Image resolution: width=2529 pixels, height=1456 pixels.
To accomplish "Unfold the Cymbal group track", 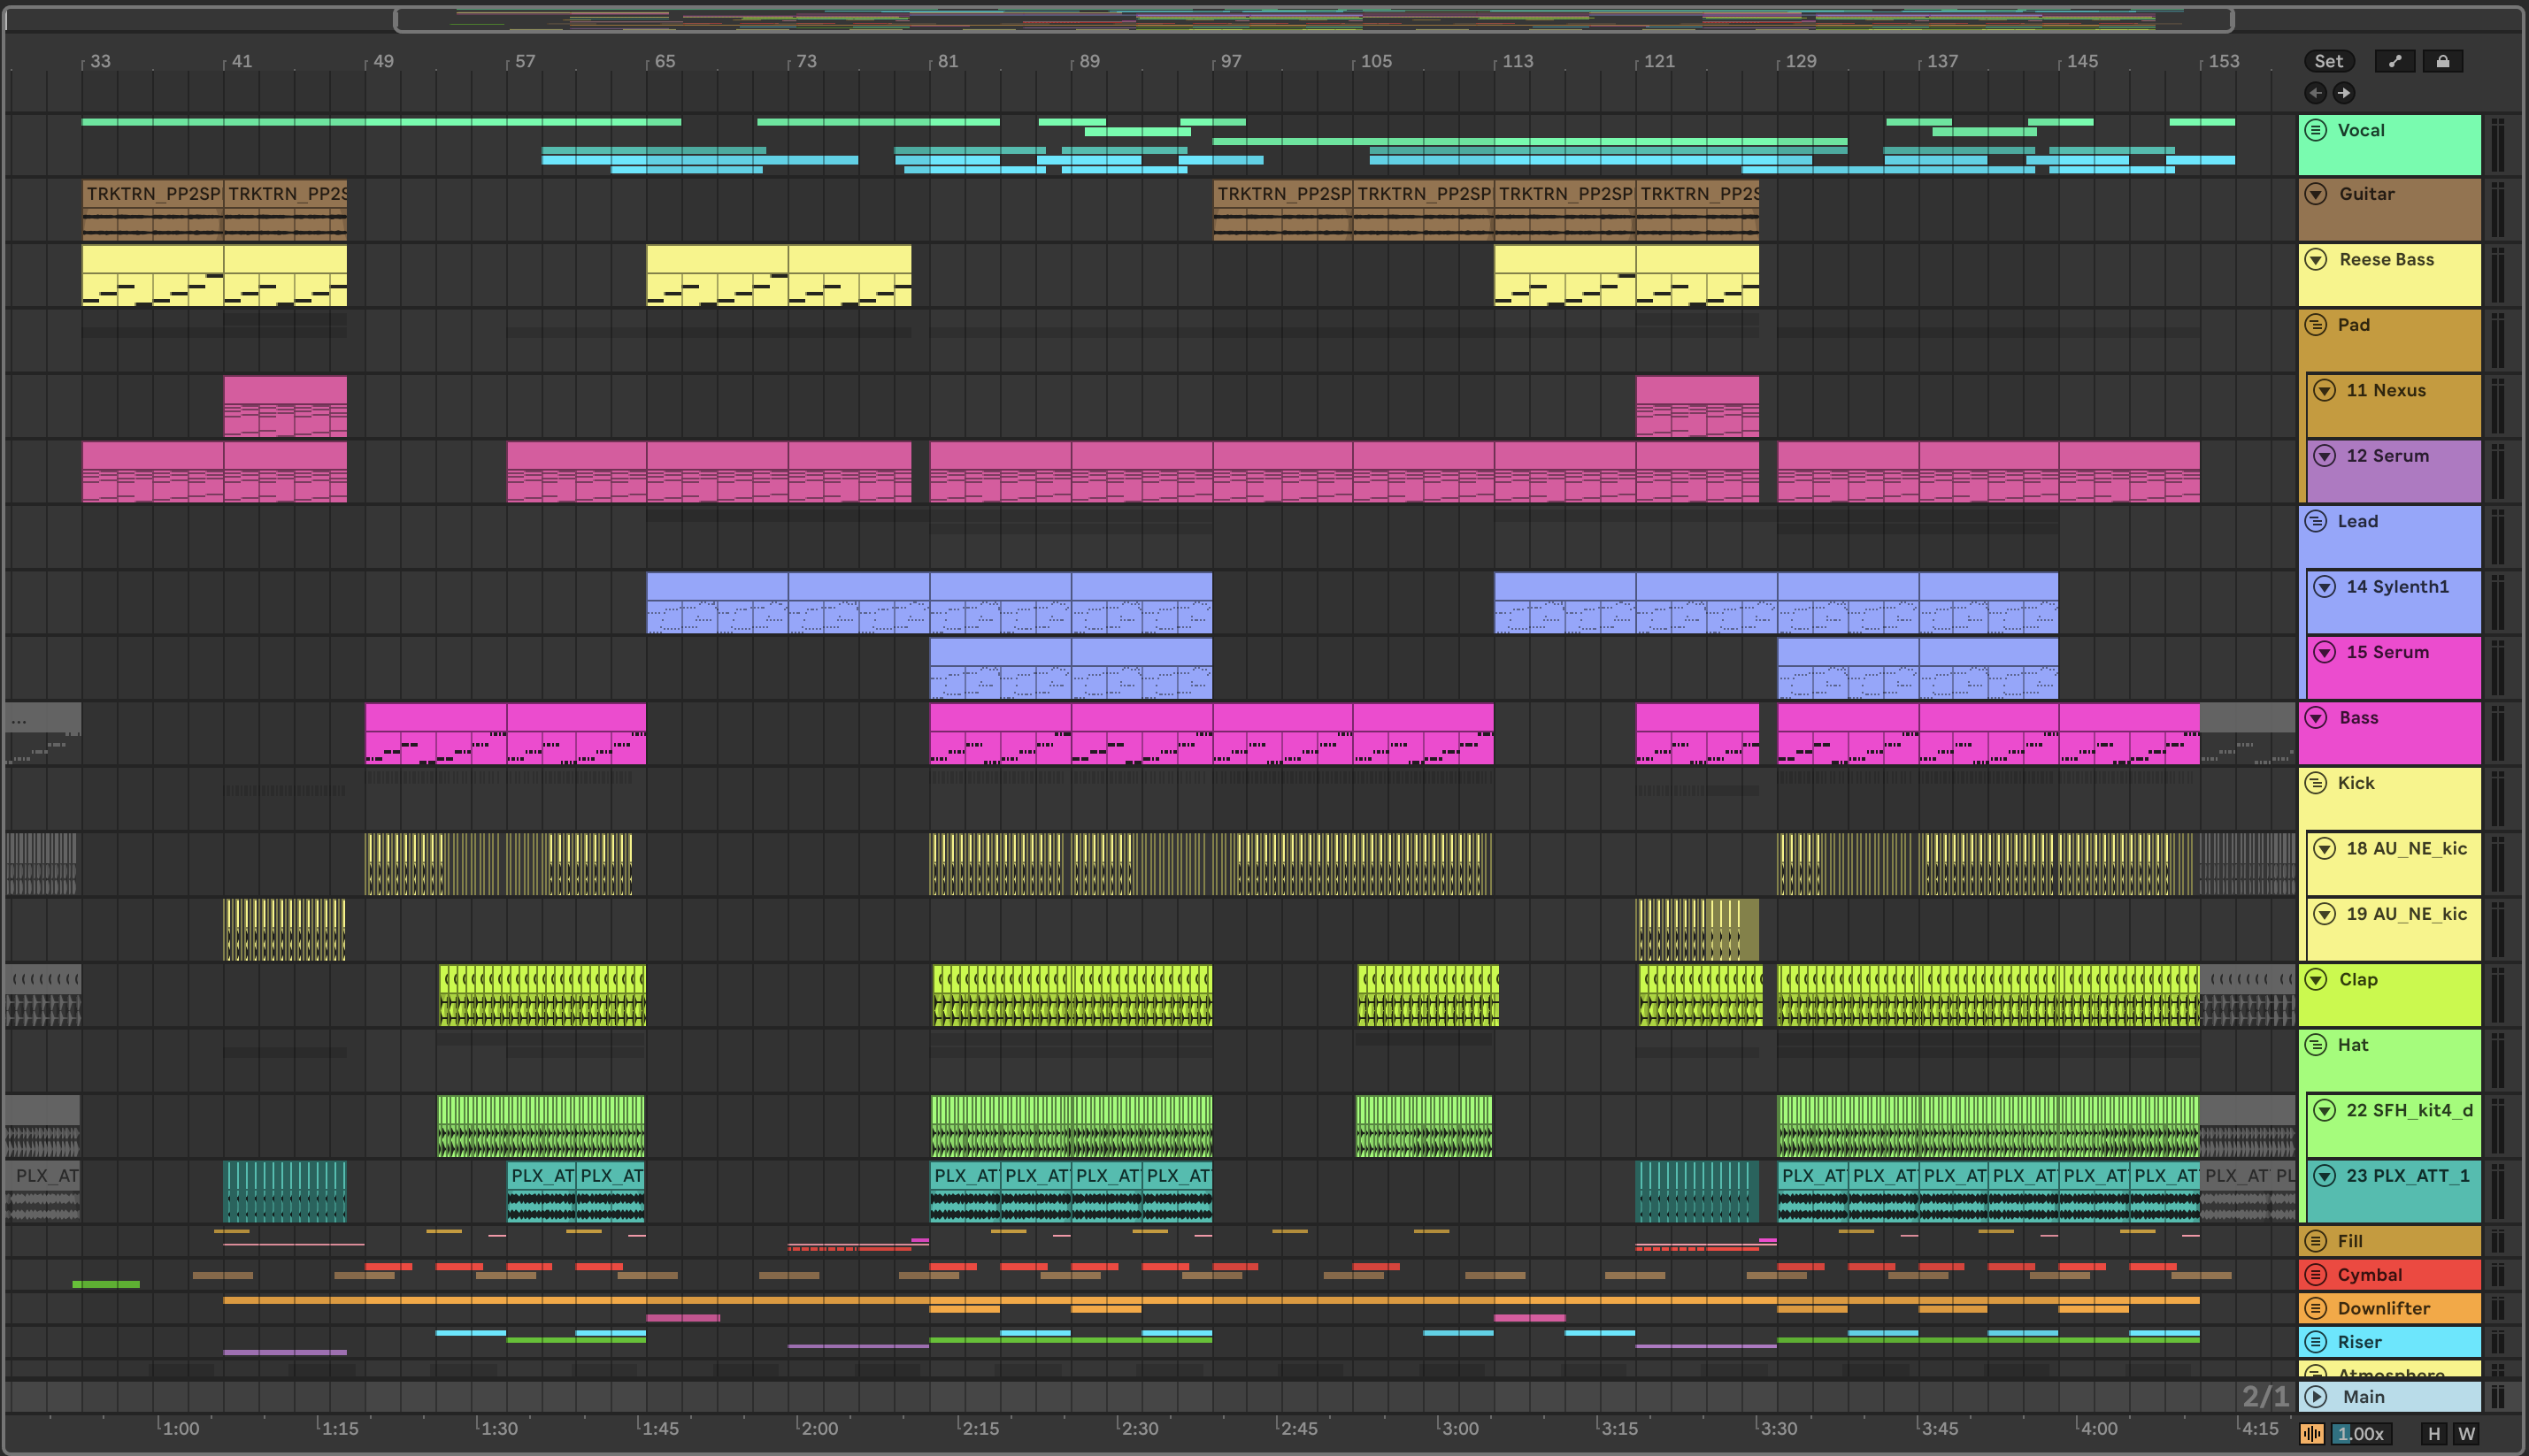I will pyautogui.click(x=2315, y=1275).
